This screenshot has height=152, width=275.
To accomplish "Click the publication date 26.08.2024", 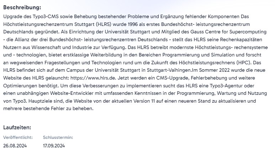I will pos(15,146).
